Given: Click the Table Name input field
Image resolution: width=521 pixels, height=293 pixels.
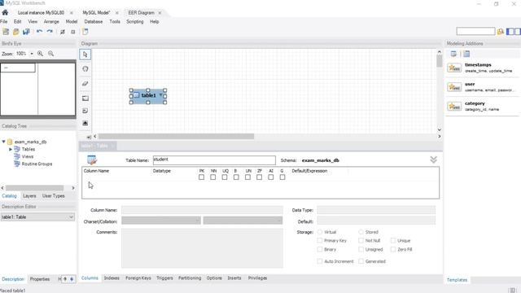Looking at the screenshot, I should click(214, 160).
